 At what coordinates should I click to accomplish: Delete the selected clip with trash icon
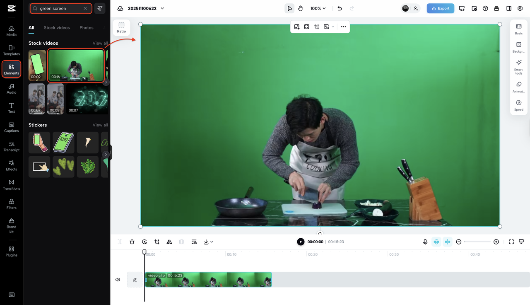[x=132, y=242]
